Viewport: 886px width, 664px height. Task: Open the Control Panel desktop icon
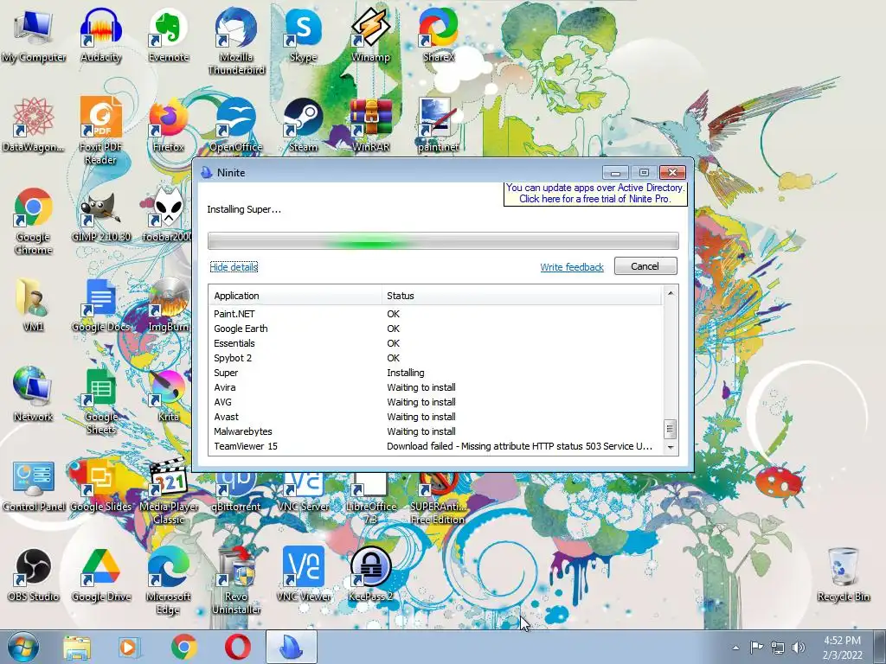34,486
